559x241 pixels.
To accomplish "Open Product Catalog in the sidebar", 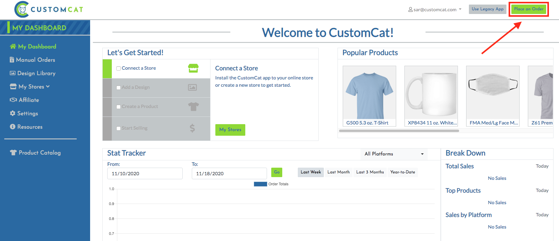I will coord(35,152).
